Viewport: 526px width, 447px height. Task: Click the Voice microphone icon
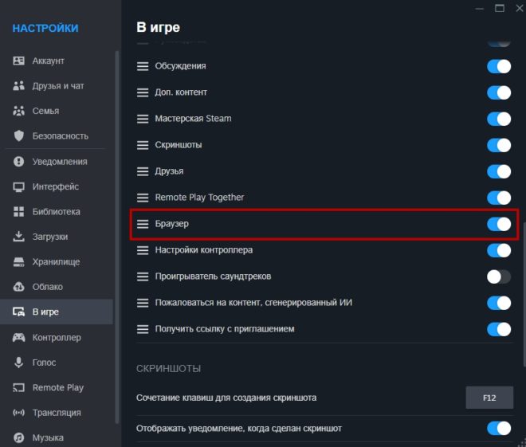point(19,363)
